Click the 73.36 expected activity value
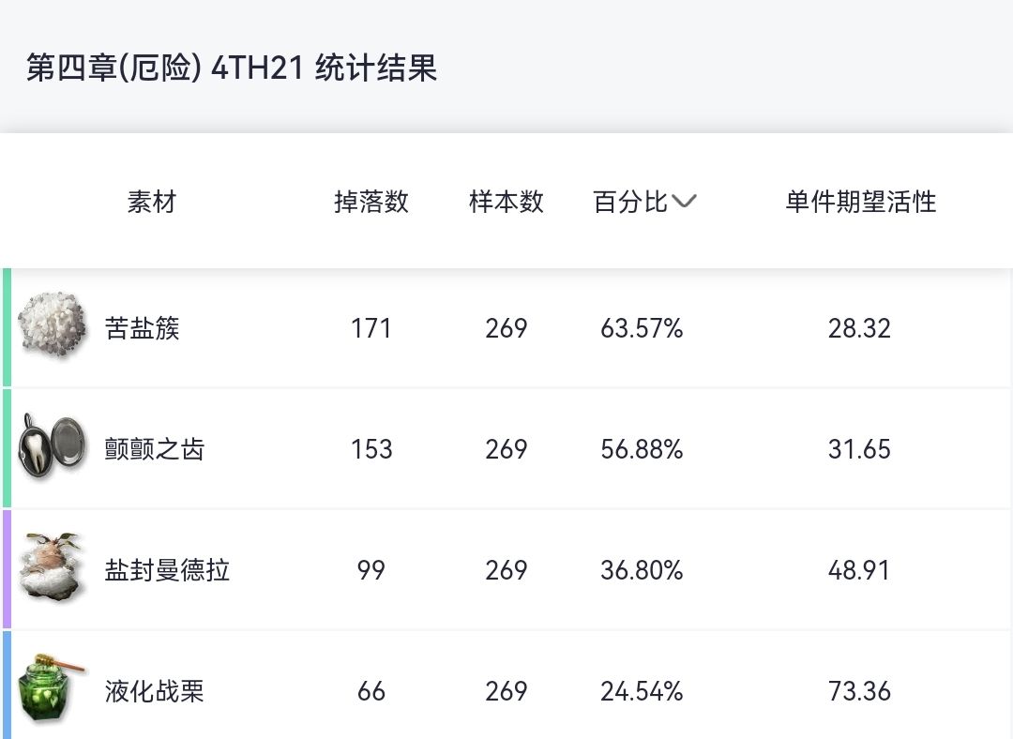Screen dimensions: 1013x739 tap(859, 691)
